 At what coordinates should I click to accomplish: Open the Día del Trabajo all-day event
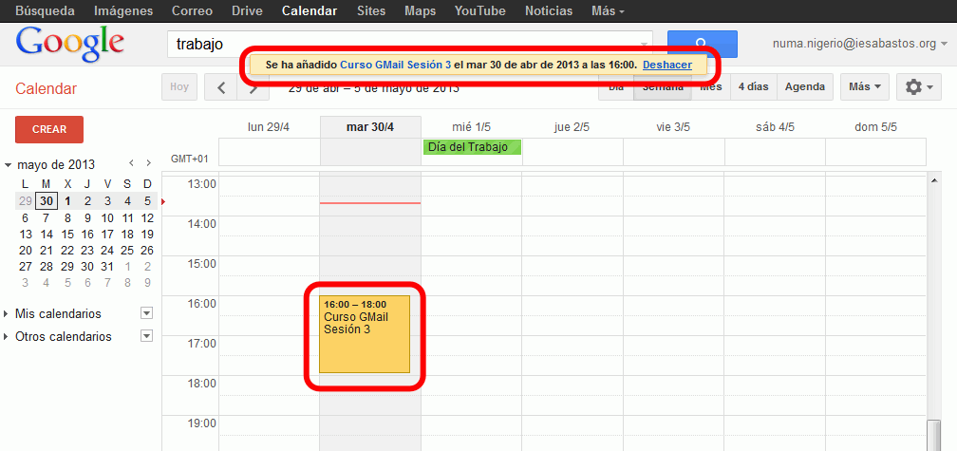472,147
